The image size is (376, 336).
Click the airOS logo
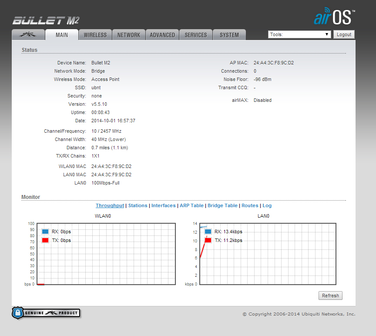click(334, 16)
